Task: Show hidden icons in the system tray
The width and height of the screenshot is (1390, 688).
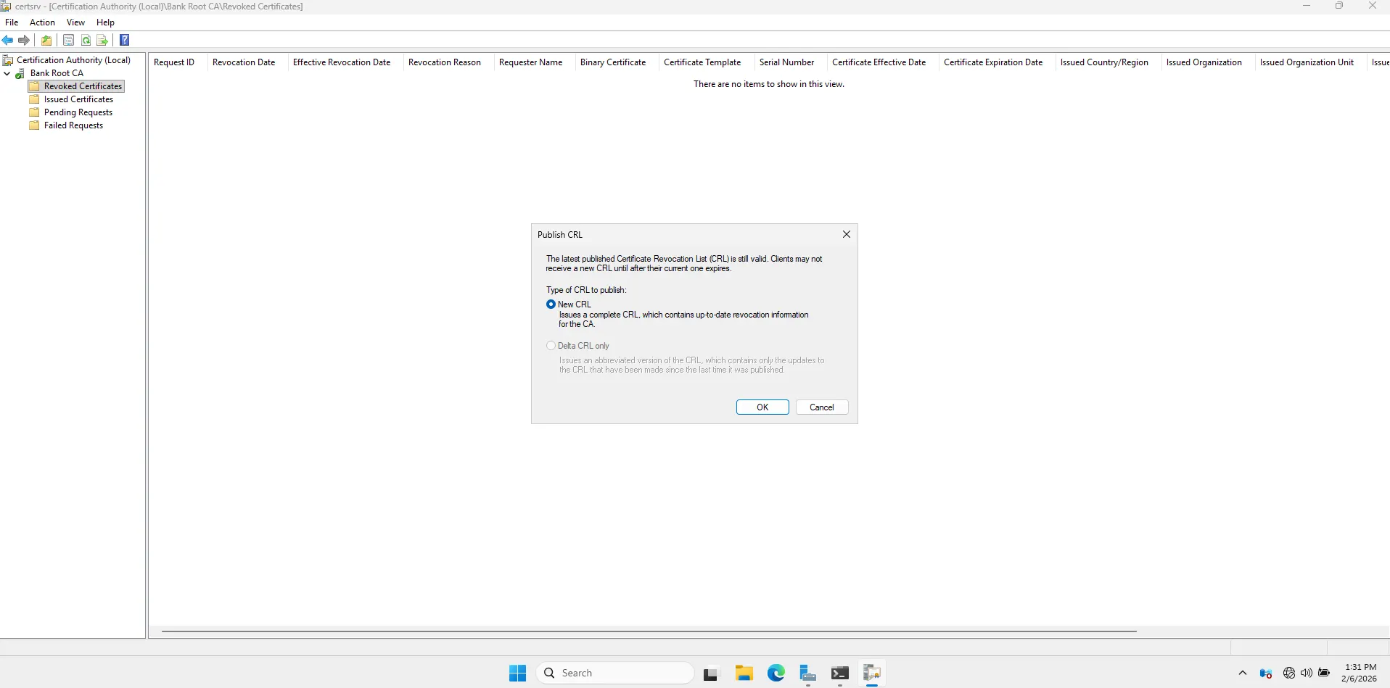Action: (1243, 674)
